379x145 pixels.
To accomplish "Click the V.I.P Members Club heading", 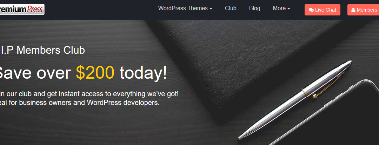I will [x=42, y=50].
